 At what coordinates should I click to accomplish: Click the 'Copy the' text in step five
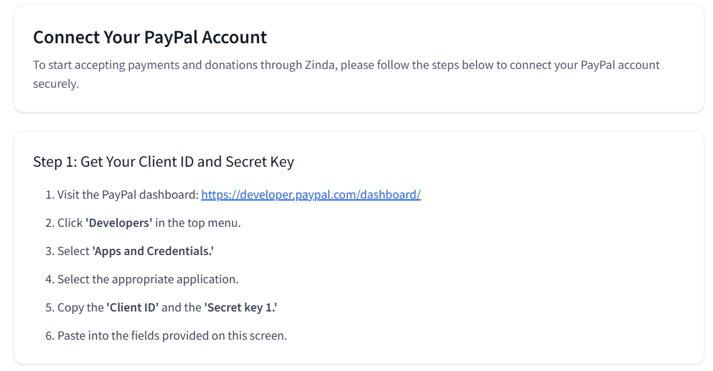tap(80, 307)
